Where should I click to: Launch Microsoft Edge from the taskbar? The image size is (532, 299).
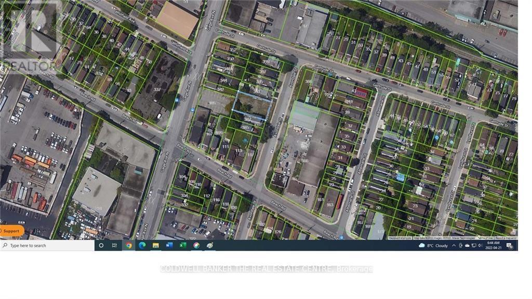[142, 245]
